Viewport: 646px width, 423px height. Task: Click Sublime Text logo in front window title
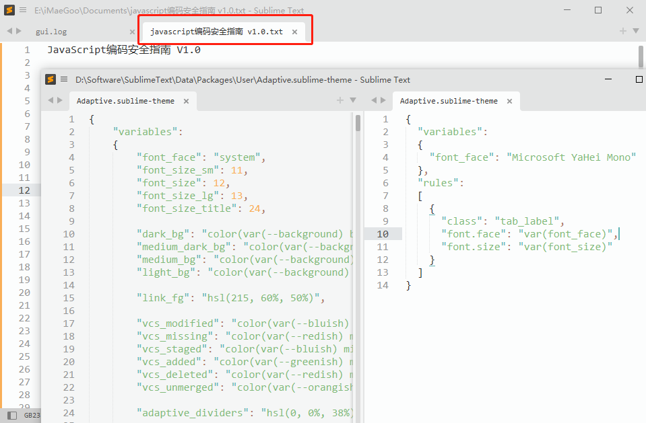coord(51,79)
